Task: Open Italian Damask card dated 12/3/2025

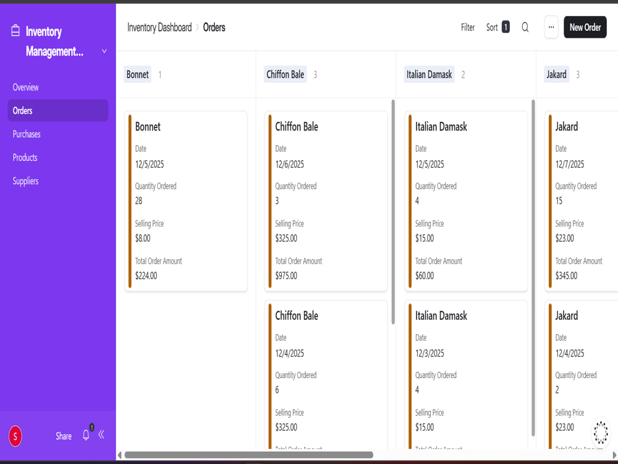Action: (x=466, y=375)
